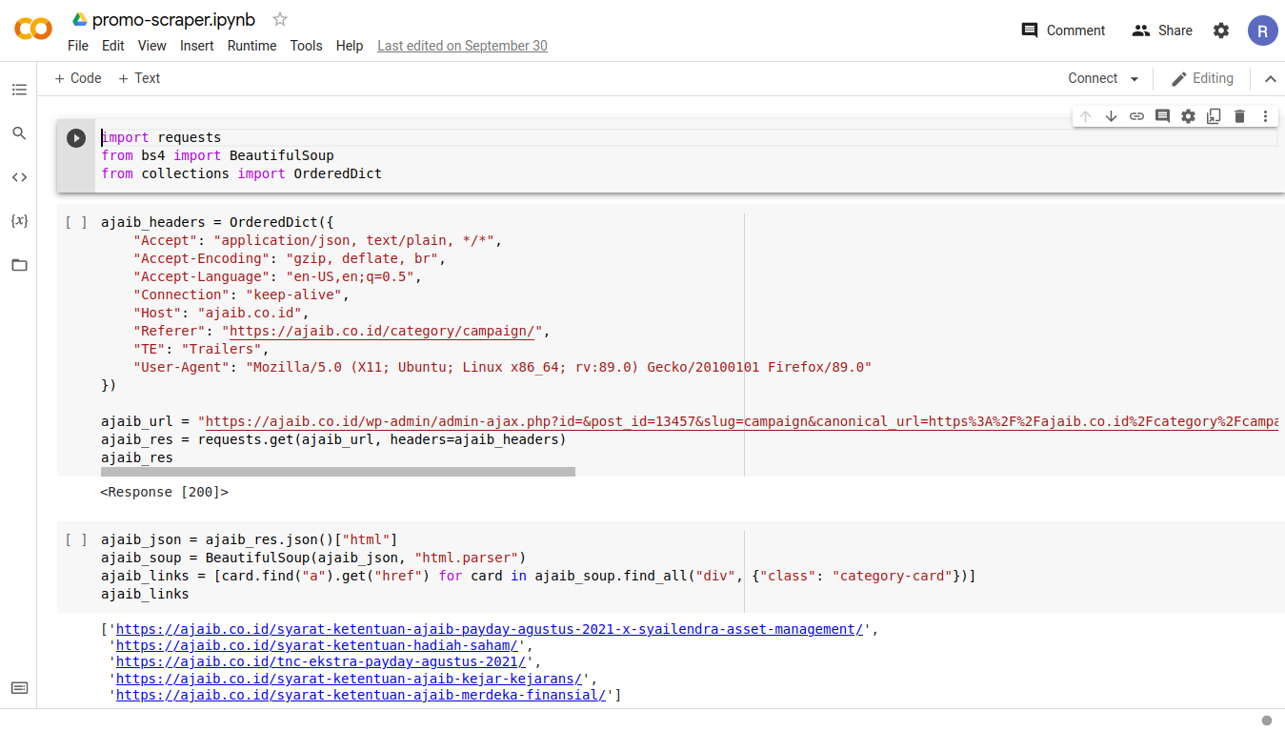Click the admin-ajax.php URL in ajaib_url line

coord(741,421)
